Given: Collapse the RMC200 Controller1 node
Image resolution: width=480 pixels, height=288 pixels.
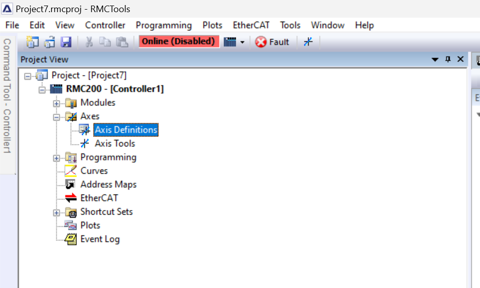Looking at the screenshot, I should pos(42,90).
